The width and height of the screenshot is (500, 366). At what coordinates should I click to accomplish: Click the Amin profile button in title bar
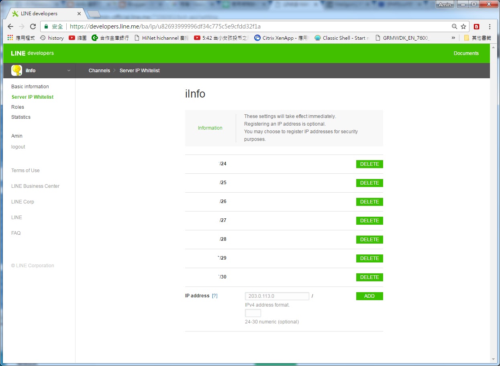pos(445,5)
